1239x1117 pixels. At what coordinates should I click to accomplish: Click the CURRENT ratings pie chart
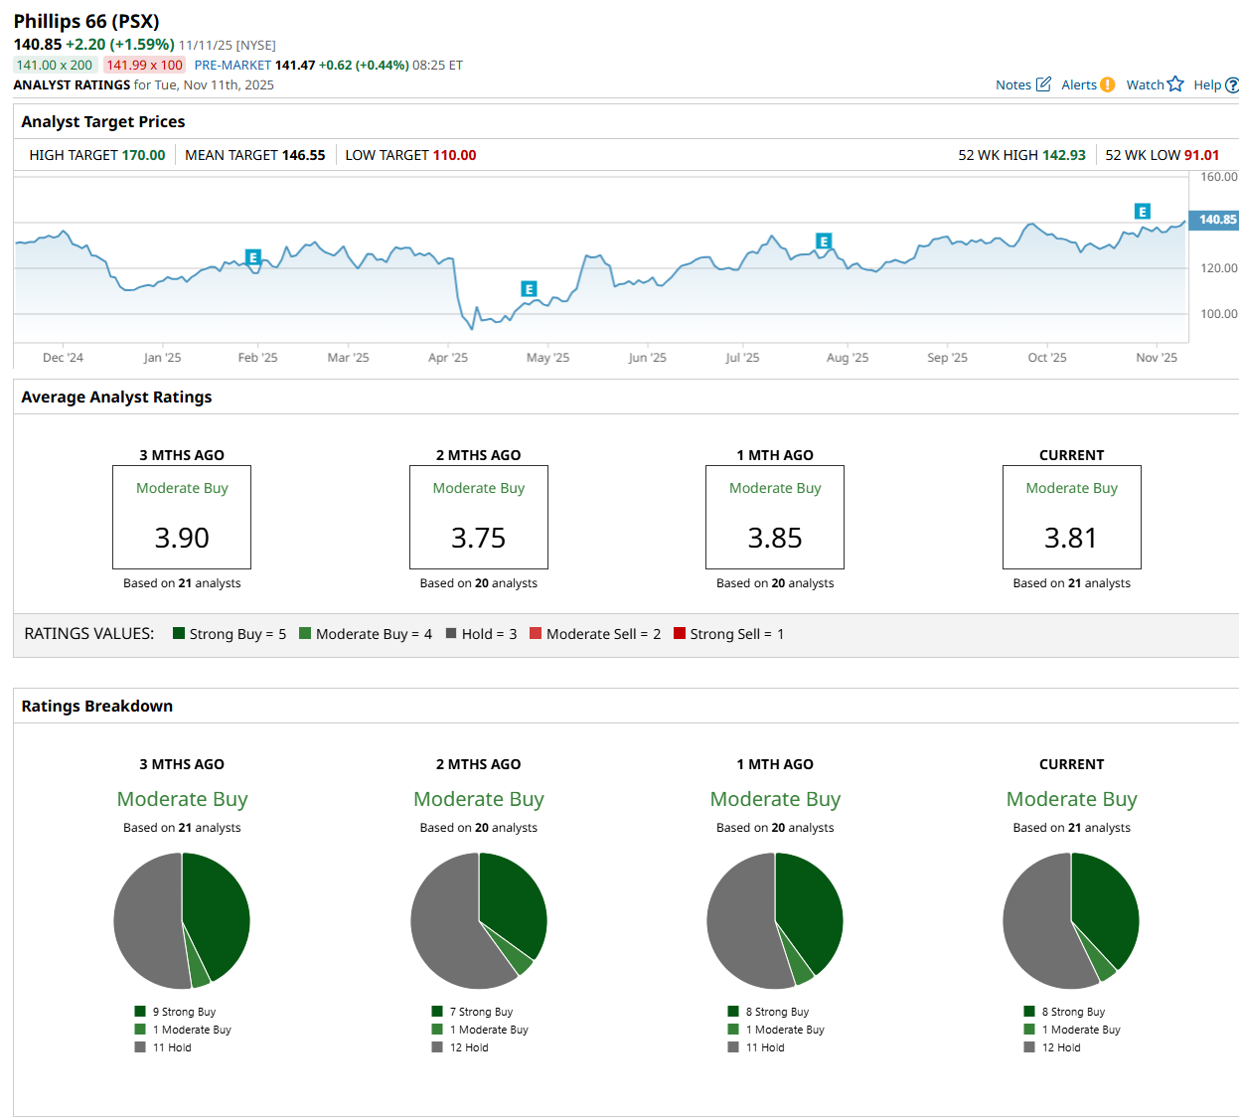pos(1071,920)
